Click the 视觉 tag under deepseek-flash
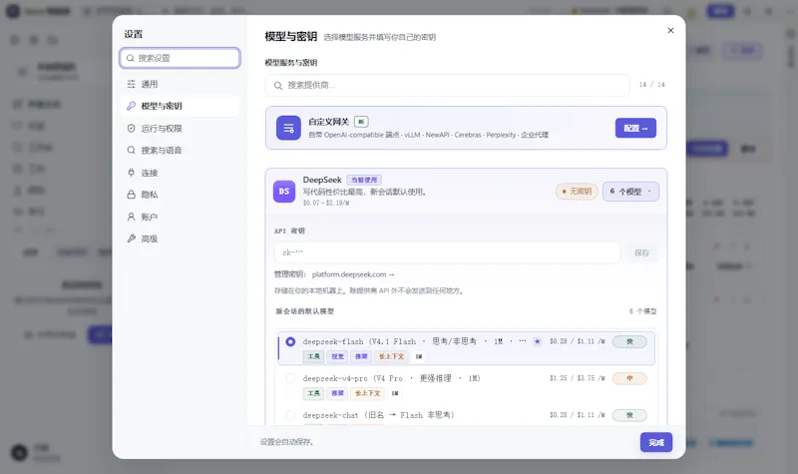 click(x=337, y=356)
